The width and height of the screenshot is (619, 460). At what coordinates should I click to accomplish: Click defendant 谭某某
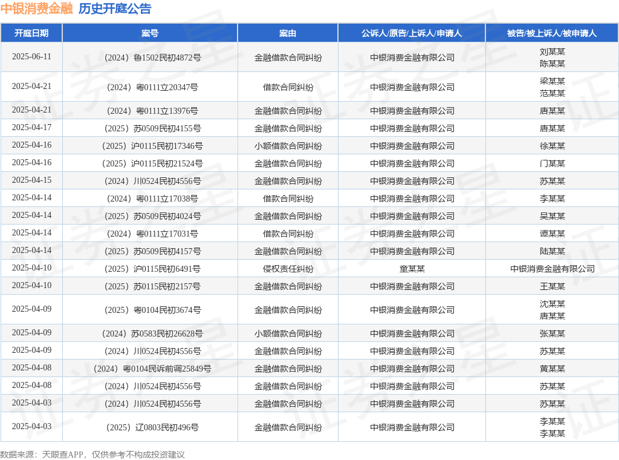pos(553,234)
